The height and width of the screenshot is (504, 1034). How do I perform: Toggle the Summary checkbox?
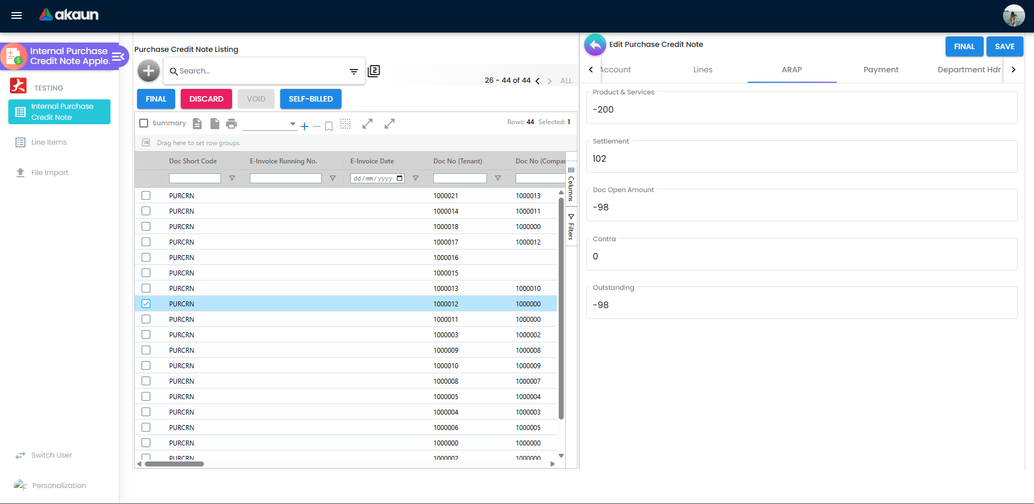click(x=144, y=123)
